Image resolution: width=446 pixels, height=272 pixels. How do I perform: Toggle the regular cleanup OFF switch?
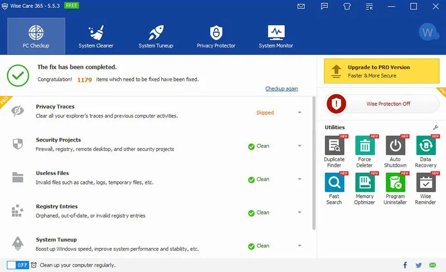tap(17, 265)
